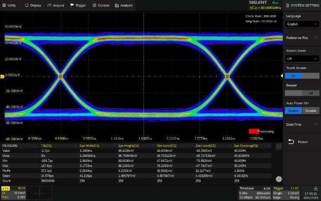Open the Language dropdown
Screen dimensions: 321x201
point(302,24)
